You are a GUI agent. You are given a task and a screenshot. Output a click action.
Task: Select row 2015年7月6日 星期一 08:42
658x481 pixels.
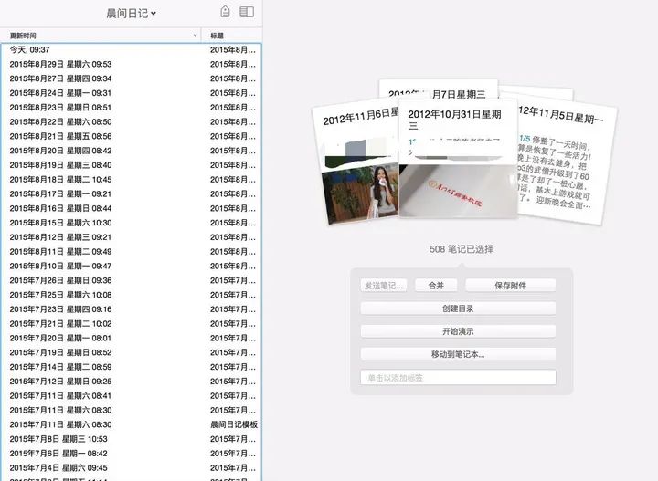point(132,454)
